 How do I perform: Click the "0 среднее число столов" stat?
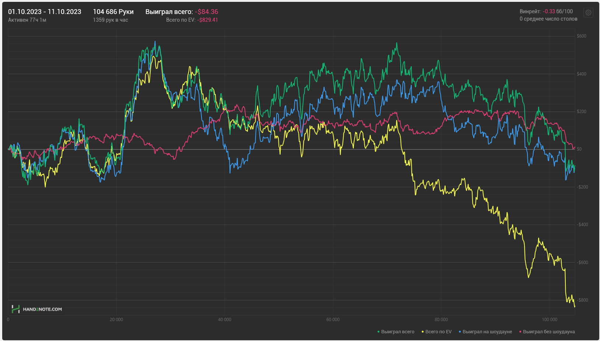[548, 19]
